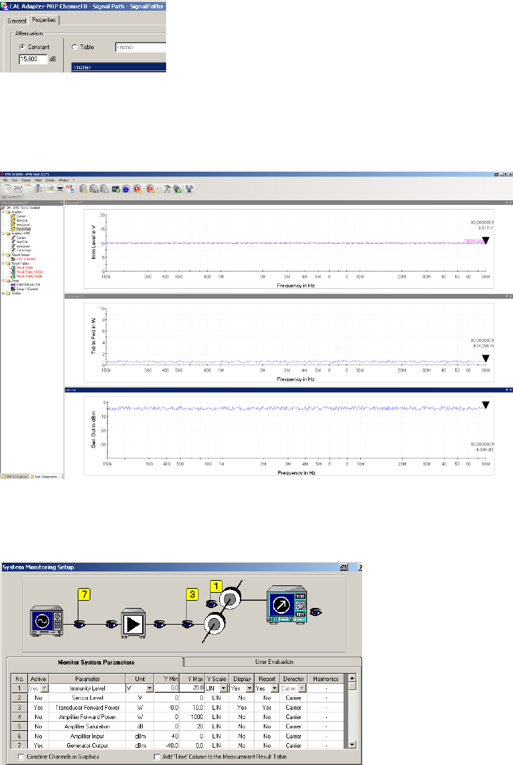This screenshot has height=765, width=513.
Task: Switch to the General tab
Action: tap(17, 21)
